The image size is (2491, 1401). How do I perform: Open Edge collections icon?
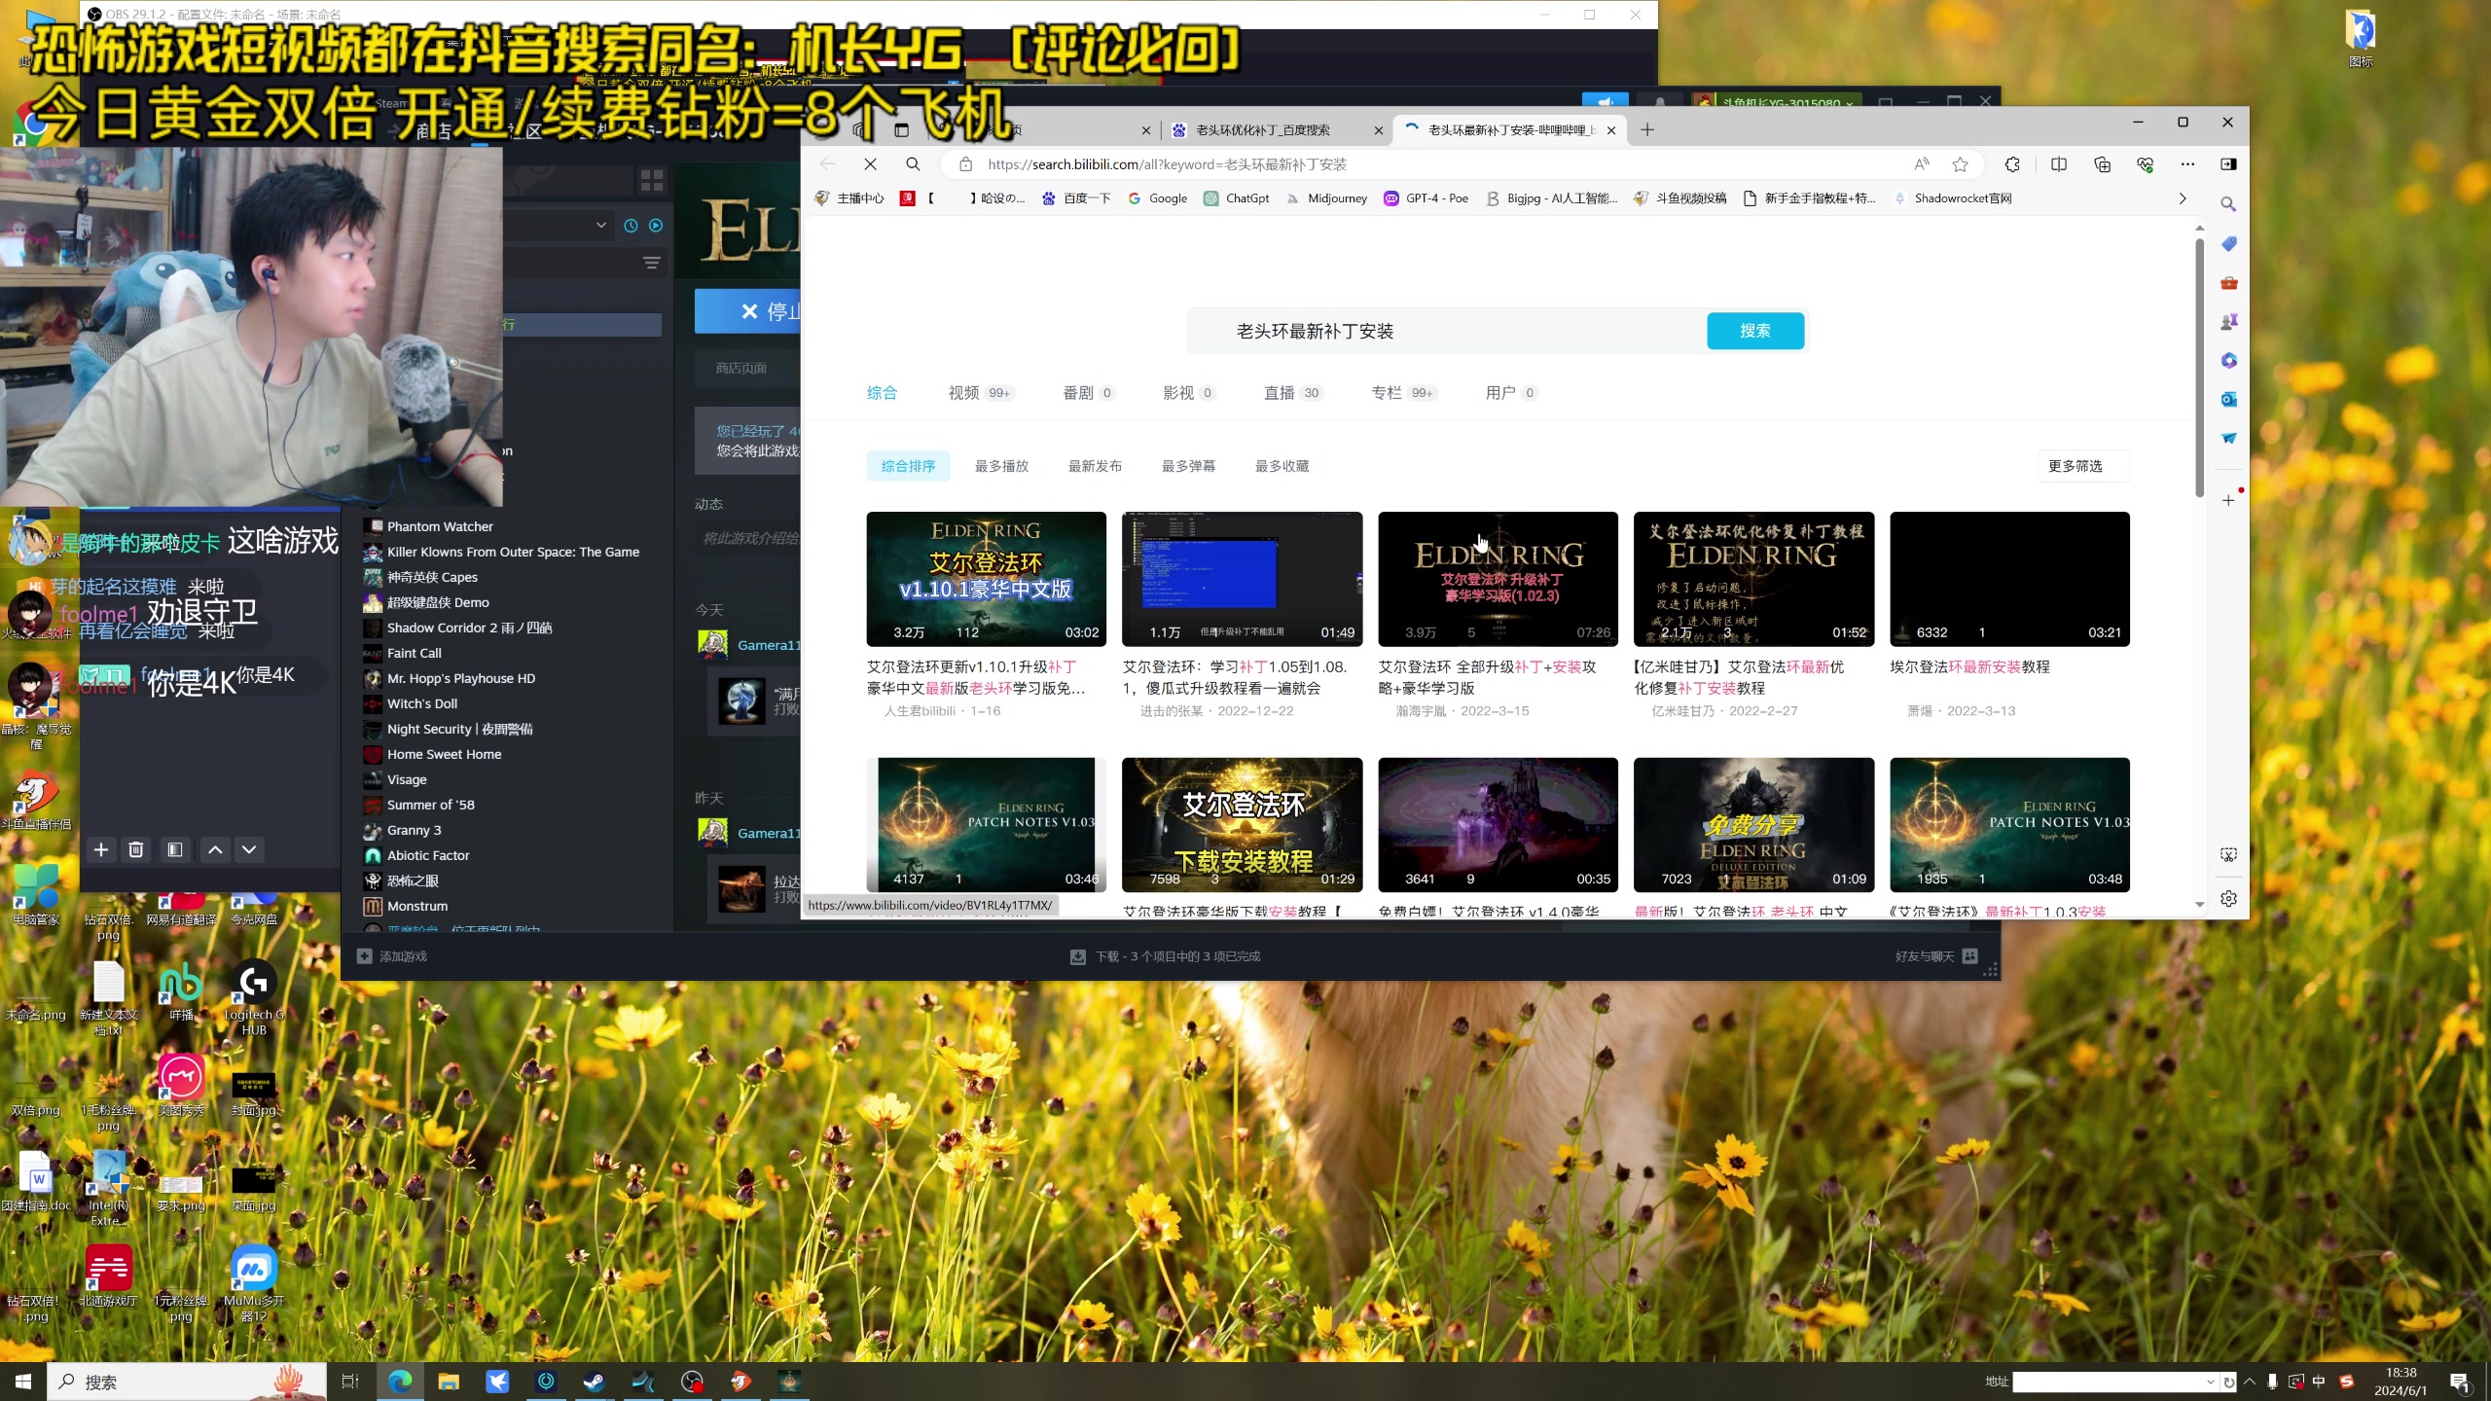(x=2102, y=164)
